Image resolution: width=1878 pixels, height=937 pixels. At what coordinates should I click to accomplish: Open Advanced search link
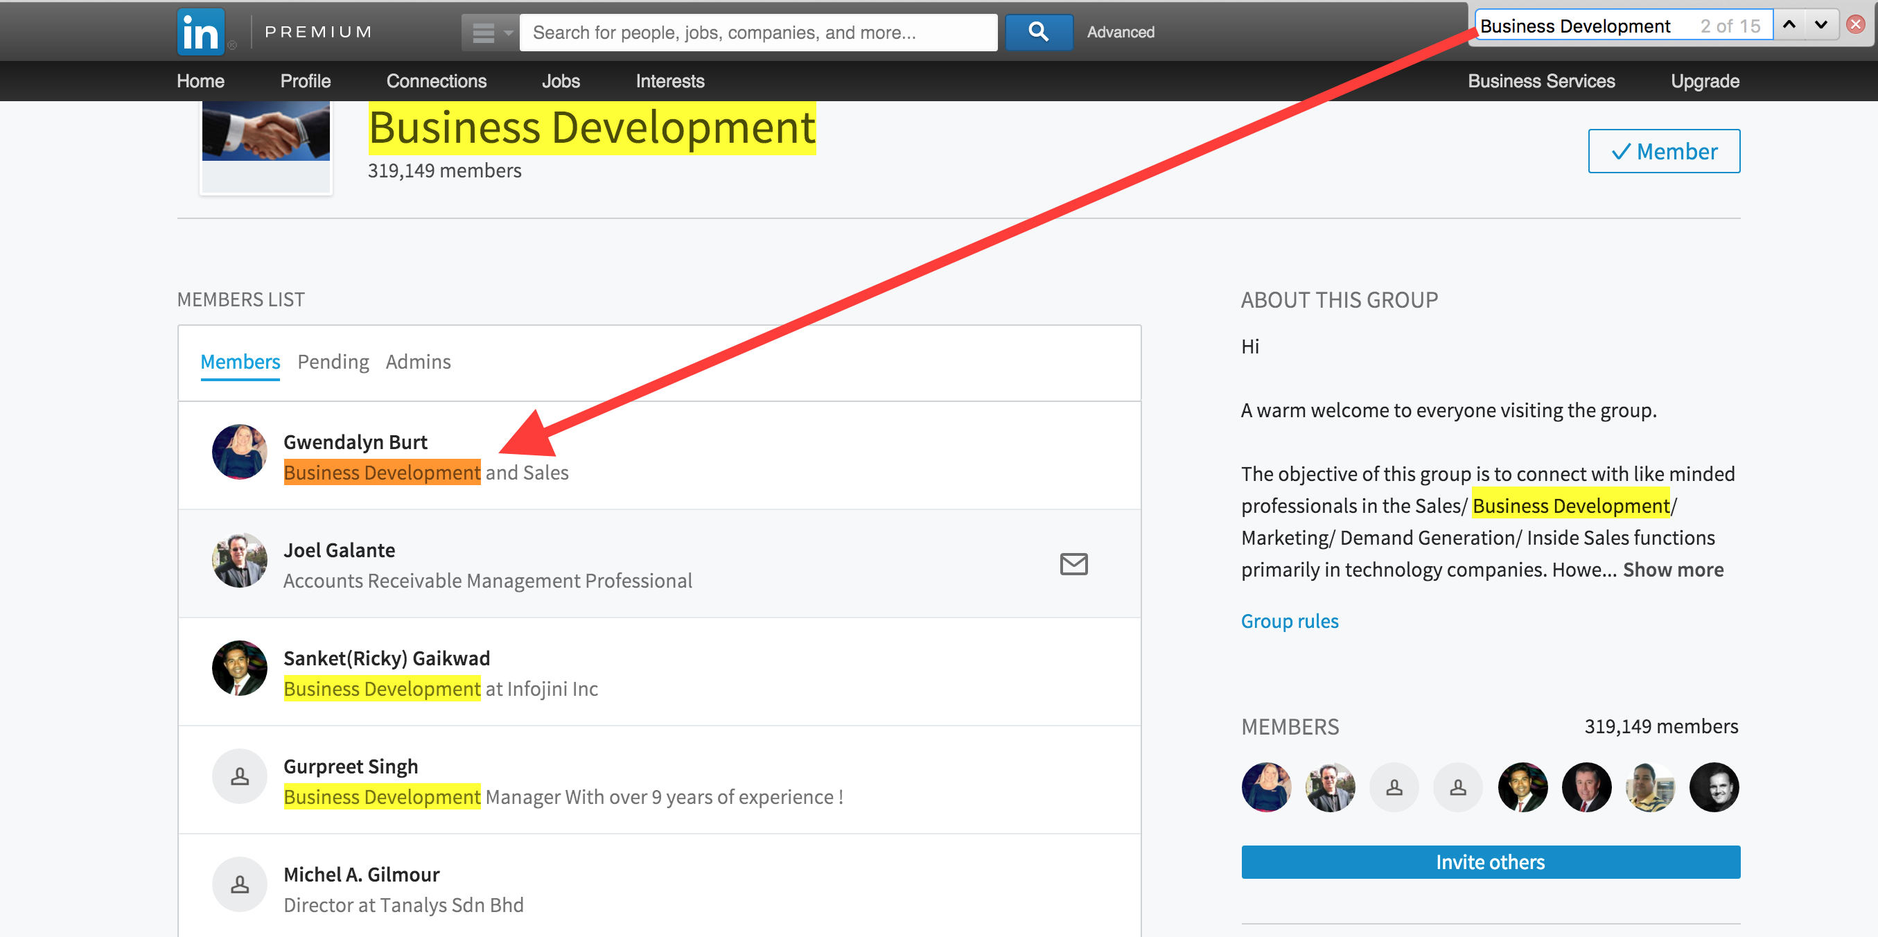[x=1121, y=32]
